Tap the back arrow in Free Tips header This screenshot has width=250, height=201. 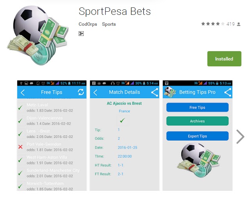pos(23,92)
